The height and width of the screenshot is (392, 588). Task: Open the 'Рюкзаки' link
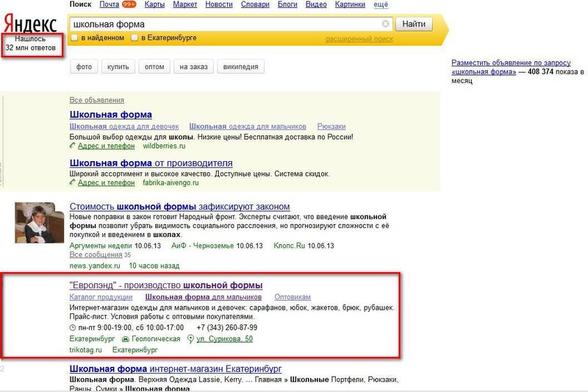[x=331, y=126]
